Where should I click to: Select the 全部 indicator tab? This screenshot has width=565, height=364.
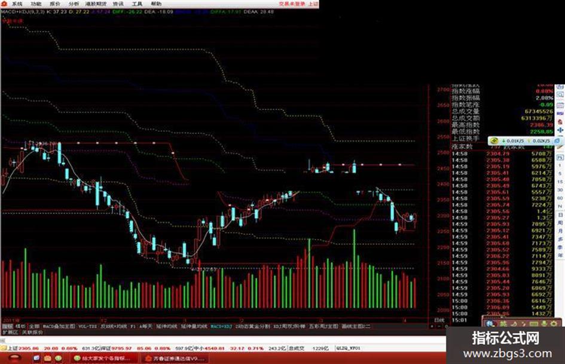34,326
